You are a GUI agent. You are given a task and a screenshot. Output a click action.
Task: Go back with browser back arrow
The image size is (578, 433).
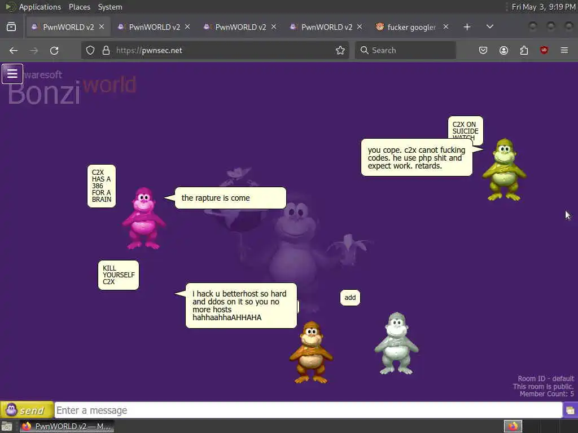tap(14, 50)
